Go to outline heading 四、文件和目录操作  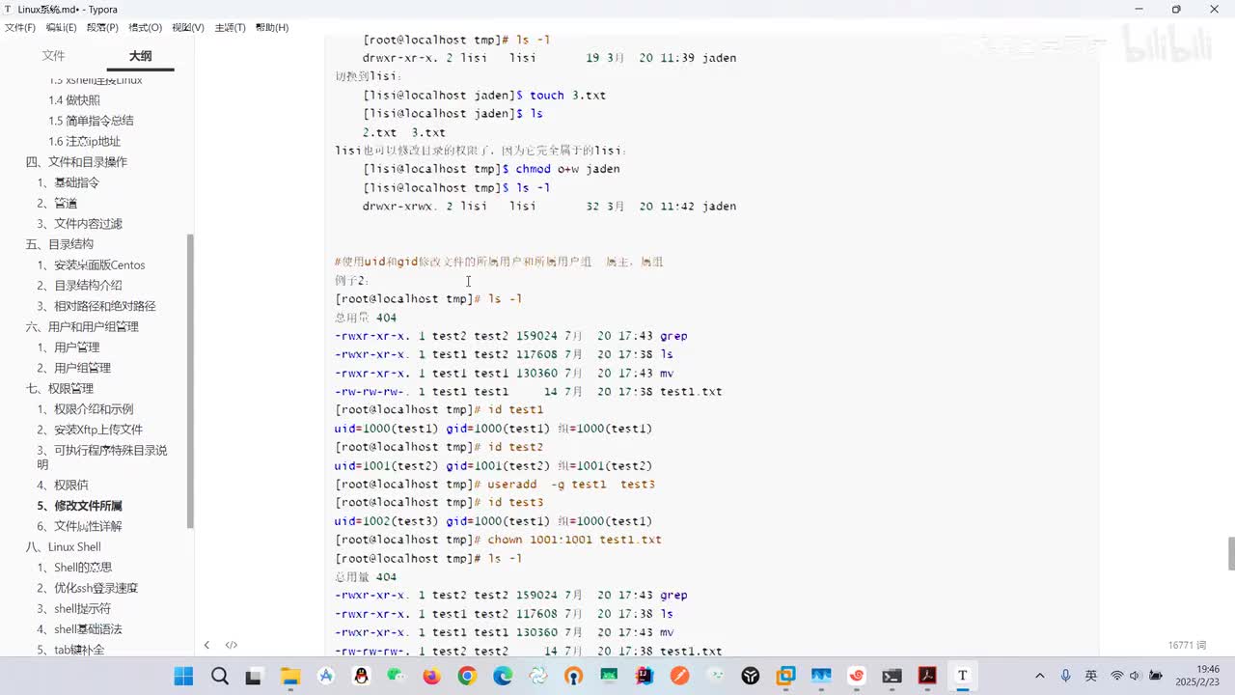point(76,162)
